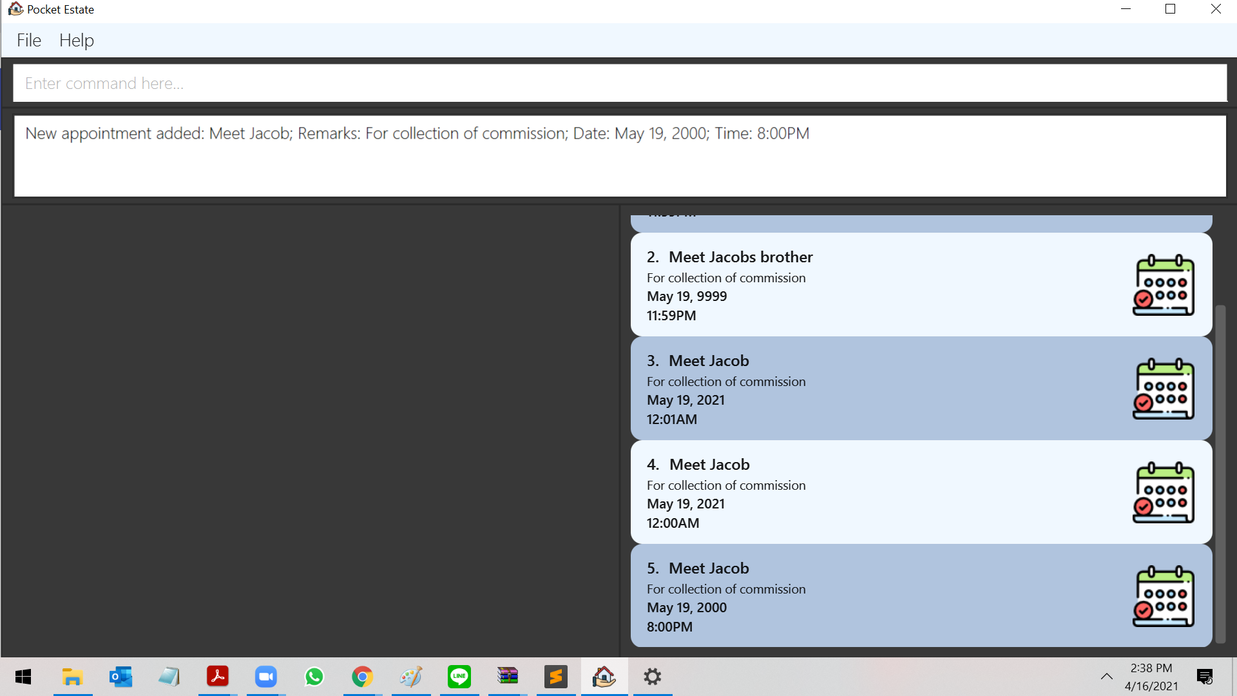This screenshot has width=1237, height=696.
Task: Click calendar icon on May 19, 2000 appointment
Action: (1164, 596)
